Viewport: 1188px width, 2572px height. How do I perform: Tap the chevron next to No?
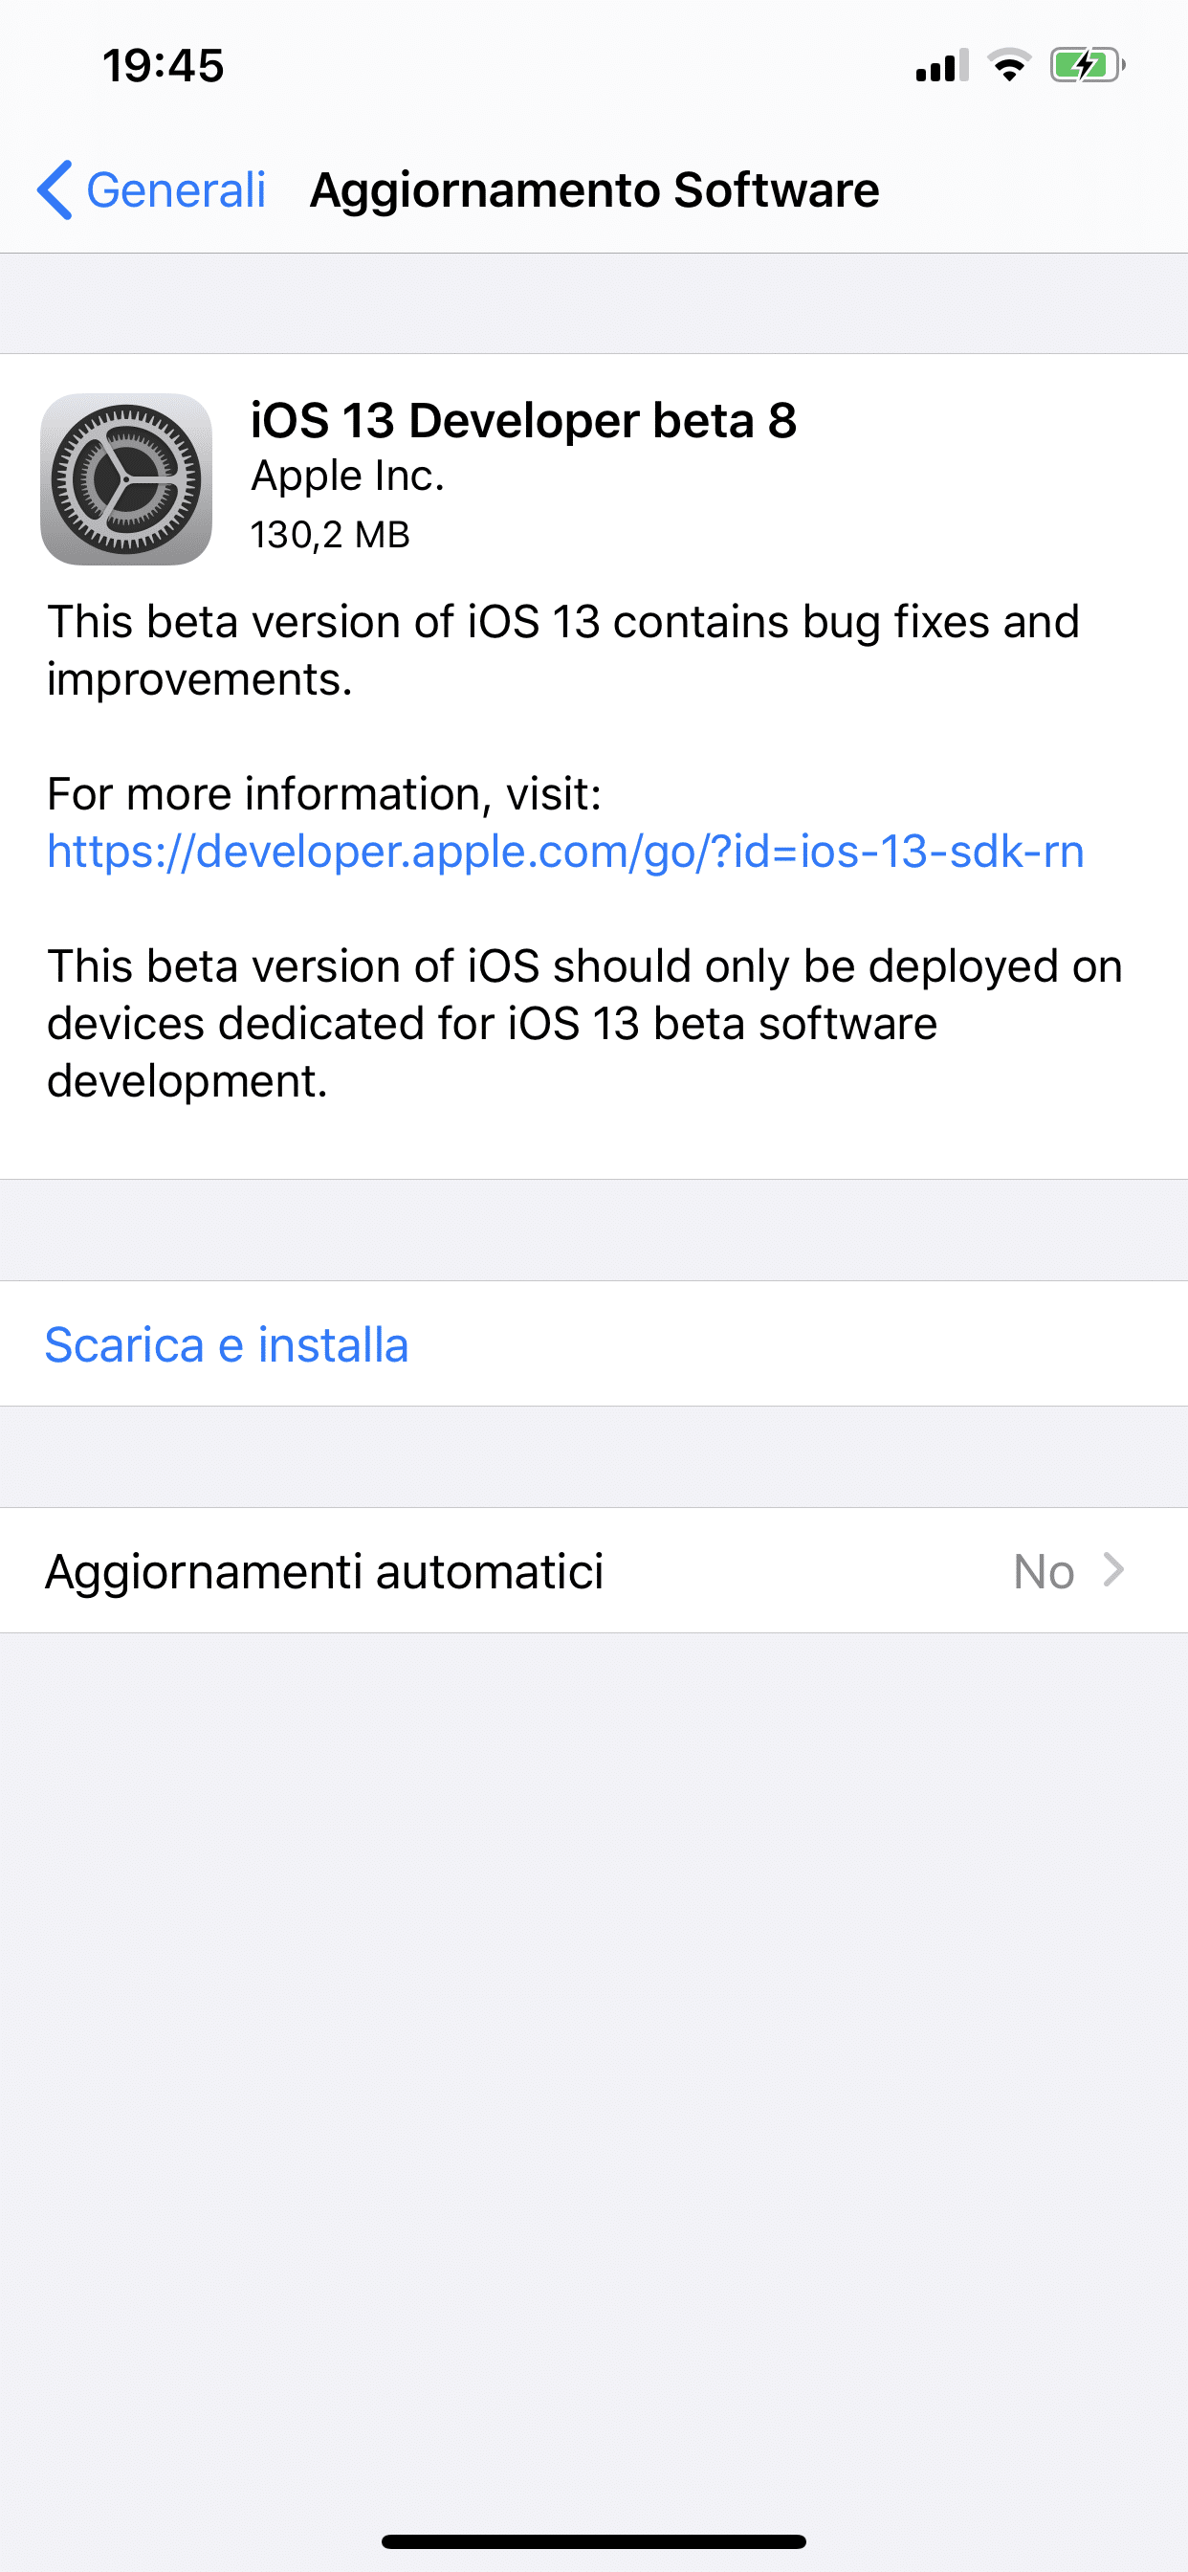pos(1114,1570)
